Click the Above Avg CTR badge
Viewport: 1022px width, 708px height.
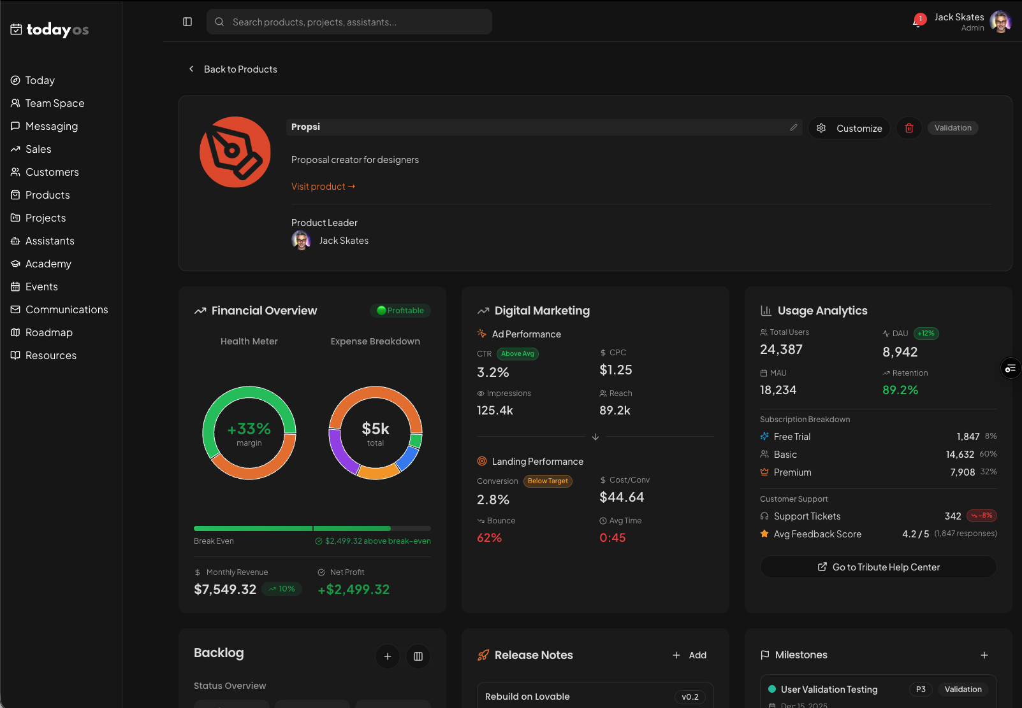coord(518,354)
